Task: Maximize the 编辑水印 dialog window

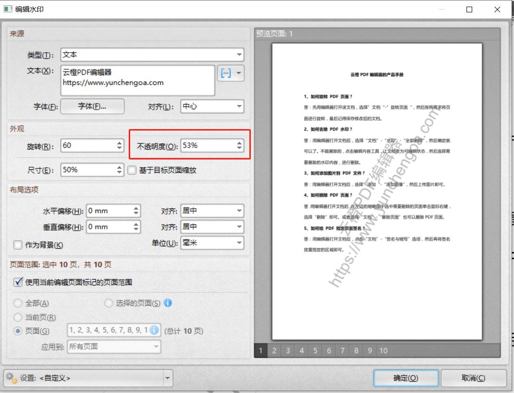Action: 469,9
